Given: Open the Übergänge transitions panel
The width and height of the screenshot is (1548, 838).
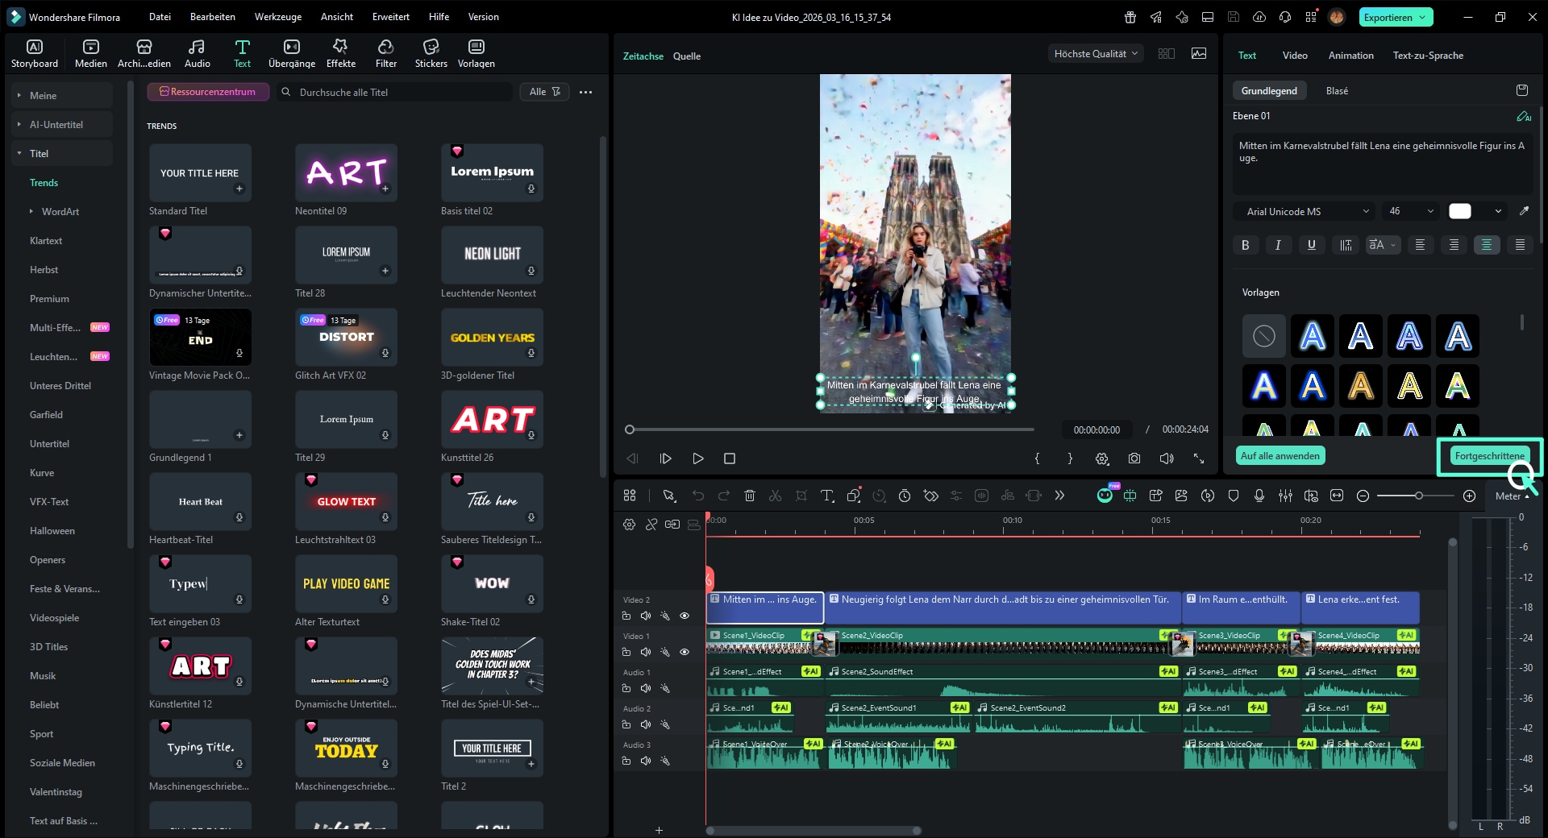Looking at the screenshot, I should [x=292, y=53].
